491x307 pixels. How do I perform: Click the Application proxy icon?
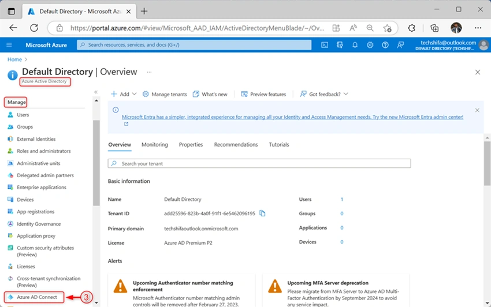[10, 235]
